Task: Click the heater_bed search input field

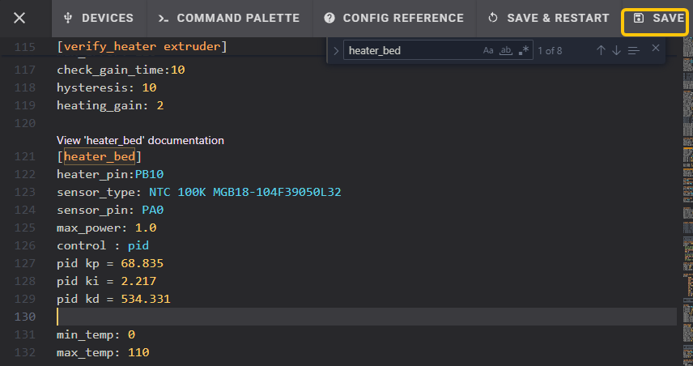Action: click(x=409, y=50)
